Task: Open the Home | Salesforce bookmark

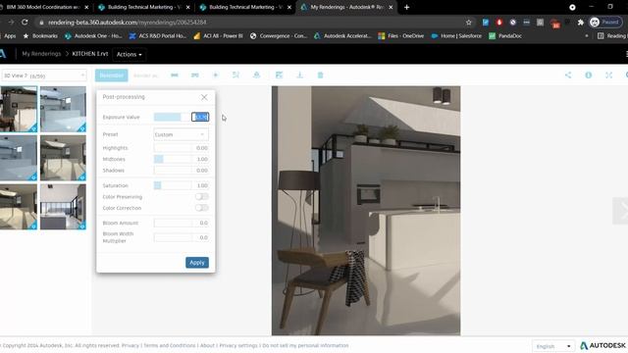Action: [x=456, y=36]
